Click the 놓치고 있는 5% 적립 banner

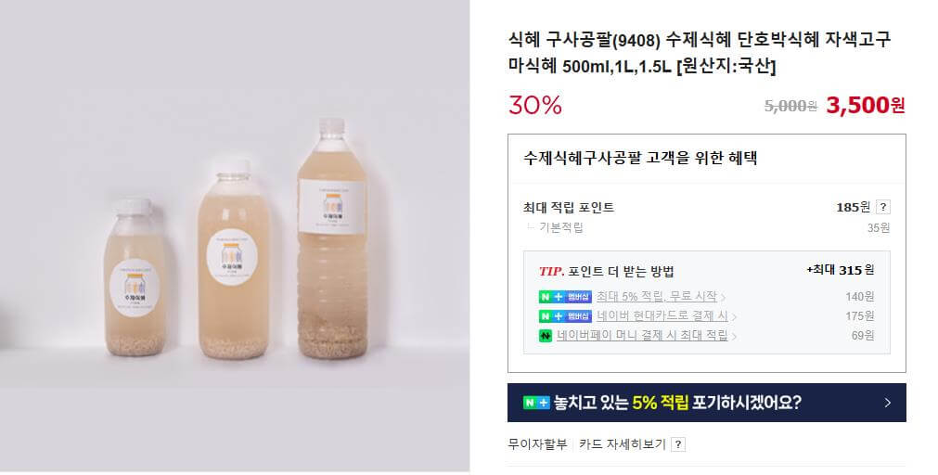[706, 403]
